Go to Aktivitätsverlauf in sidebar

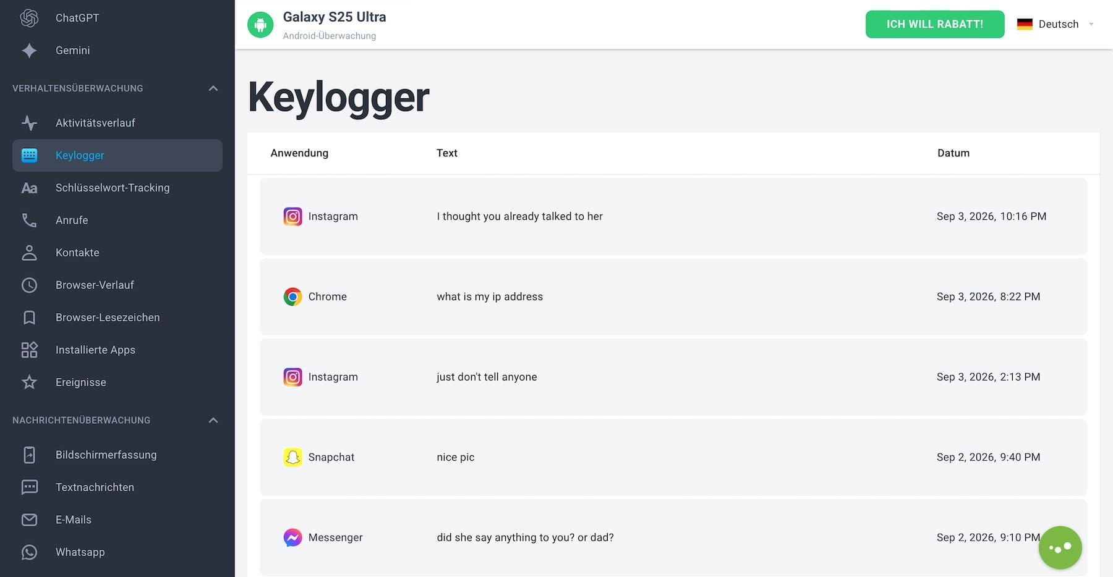pos(117,123)
